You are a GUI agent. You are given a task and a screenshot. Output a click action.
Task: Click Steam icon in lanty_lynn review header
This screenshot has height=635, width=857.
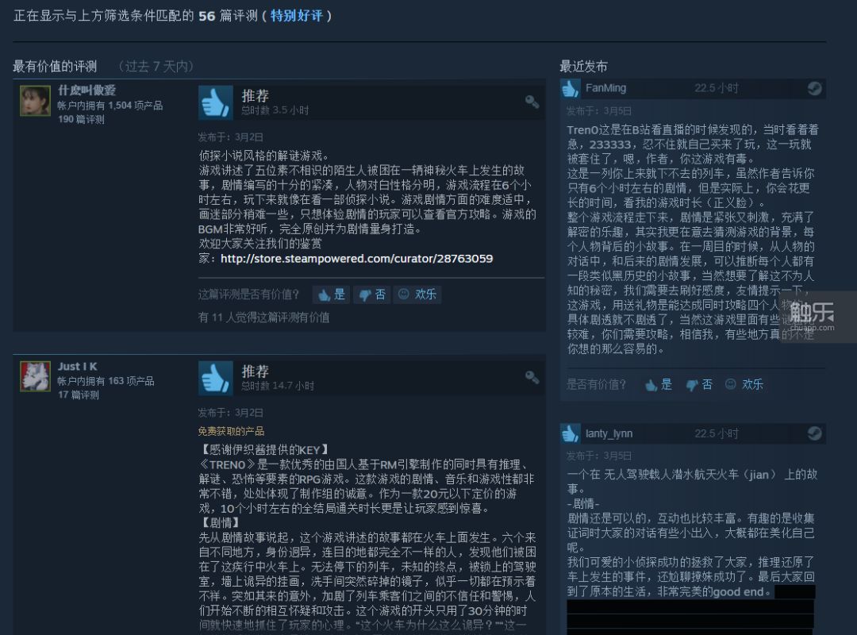click(x=814, y=433)
